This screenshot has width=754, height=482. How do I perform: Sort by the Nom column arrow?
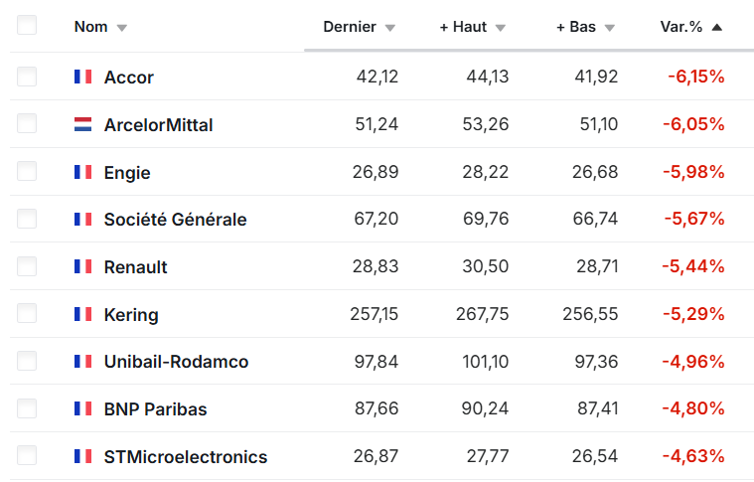pos(121,28)
